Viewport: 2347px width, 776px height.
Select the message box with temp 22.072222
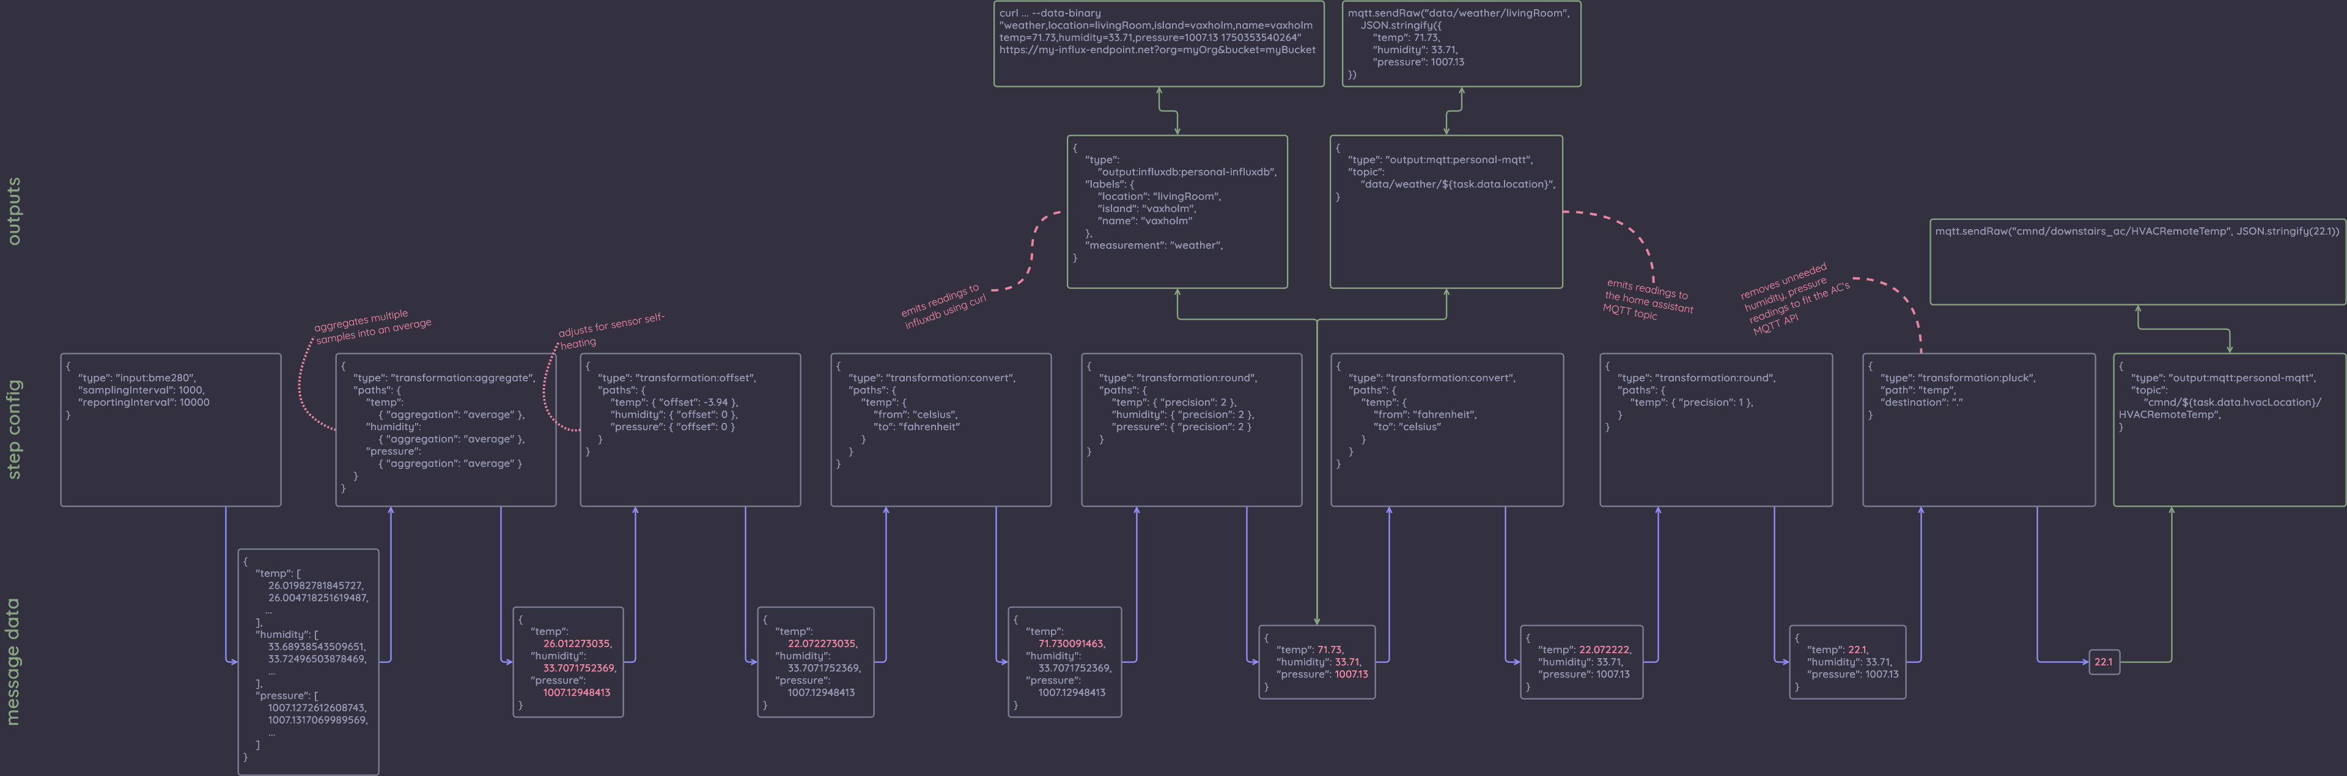point(1582,662)
